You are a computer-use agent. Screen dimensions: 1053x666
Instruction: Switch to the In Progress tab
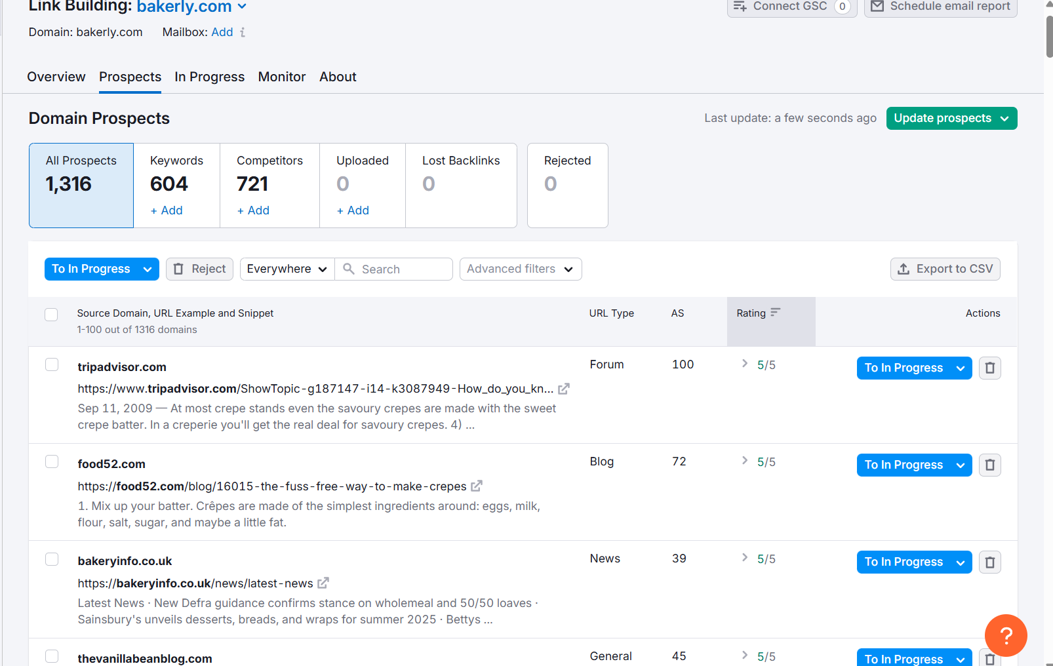click(x=209, y=77)
